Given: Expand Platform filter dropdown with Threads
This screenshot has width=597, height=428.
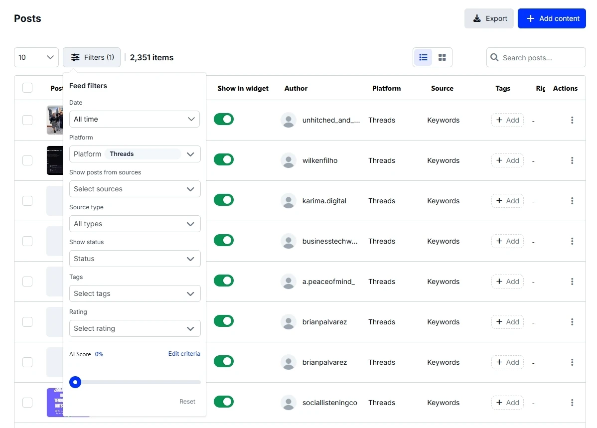Looking at the screenshot, I should pos(135,154).
